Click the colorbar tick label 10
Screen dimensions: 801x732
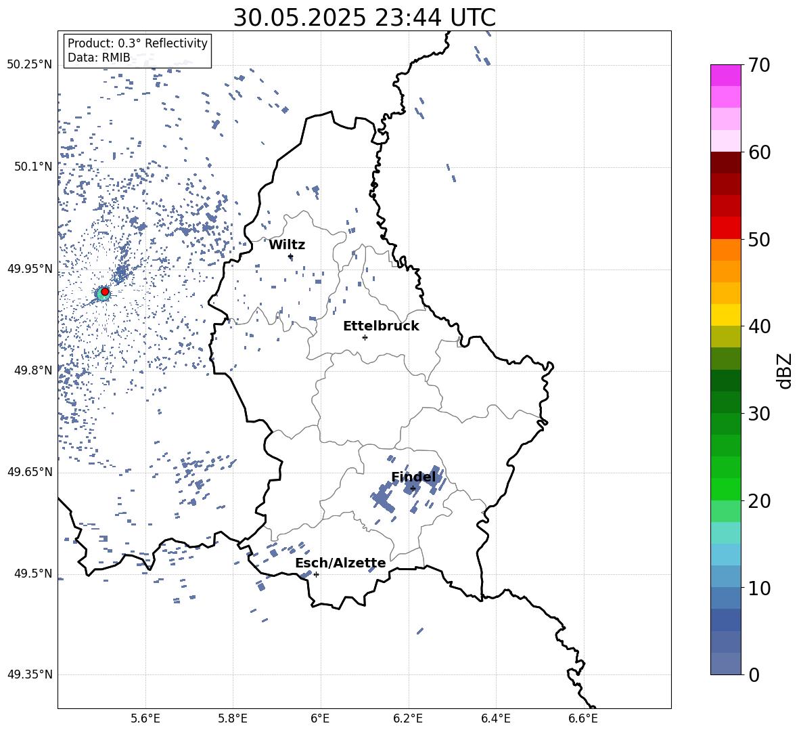(x=759, y=588)
